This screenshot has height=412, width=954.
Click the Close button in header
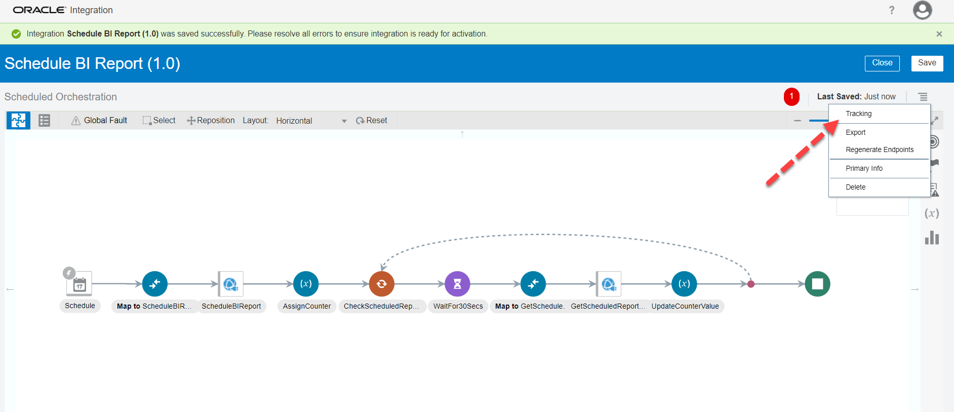point(882,63)
